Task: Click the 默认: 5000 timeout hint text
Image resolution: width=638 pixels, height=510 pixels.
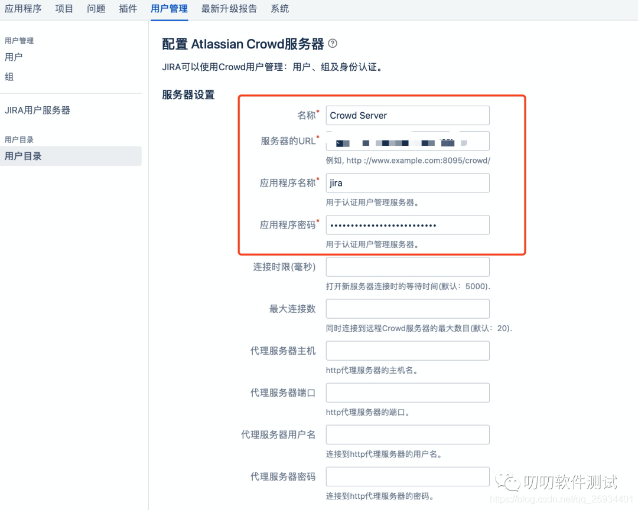Action: 408,286
